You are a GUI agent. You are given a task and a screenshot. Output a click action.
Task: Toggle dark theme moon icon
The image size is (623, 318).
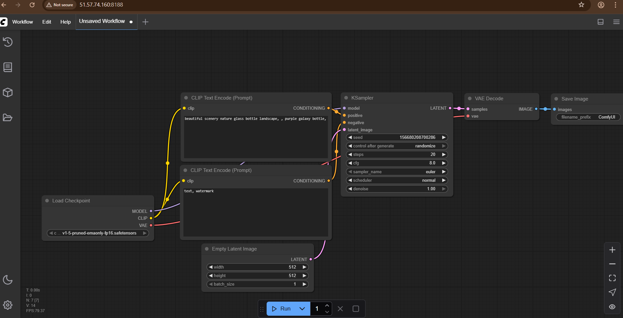[x=8, y=280]
